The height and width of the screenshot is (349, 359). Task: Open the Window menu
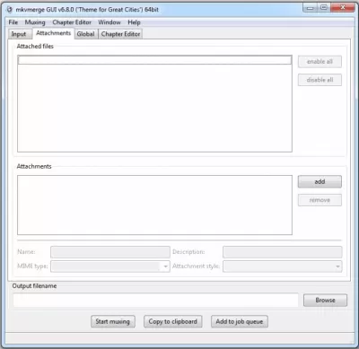109,22
